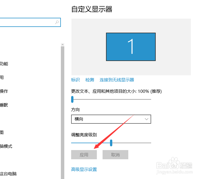
Task: Select the sidebar item ending 脑模式
Action: coord(6,146)
